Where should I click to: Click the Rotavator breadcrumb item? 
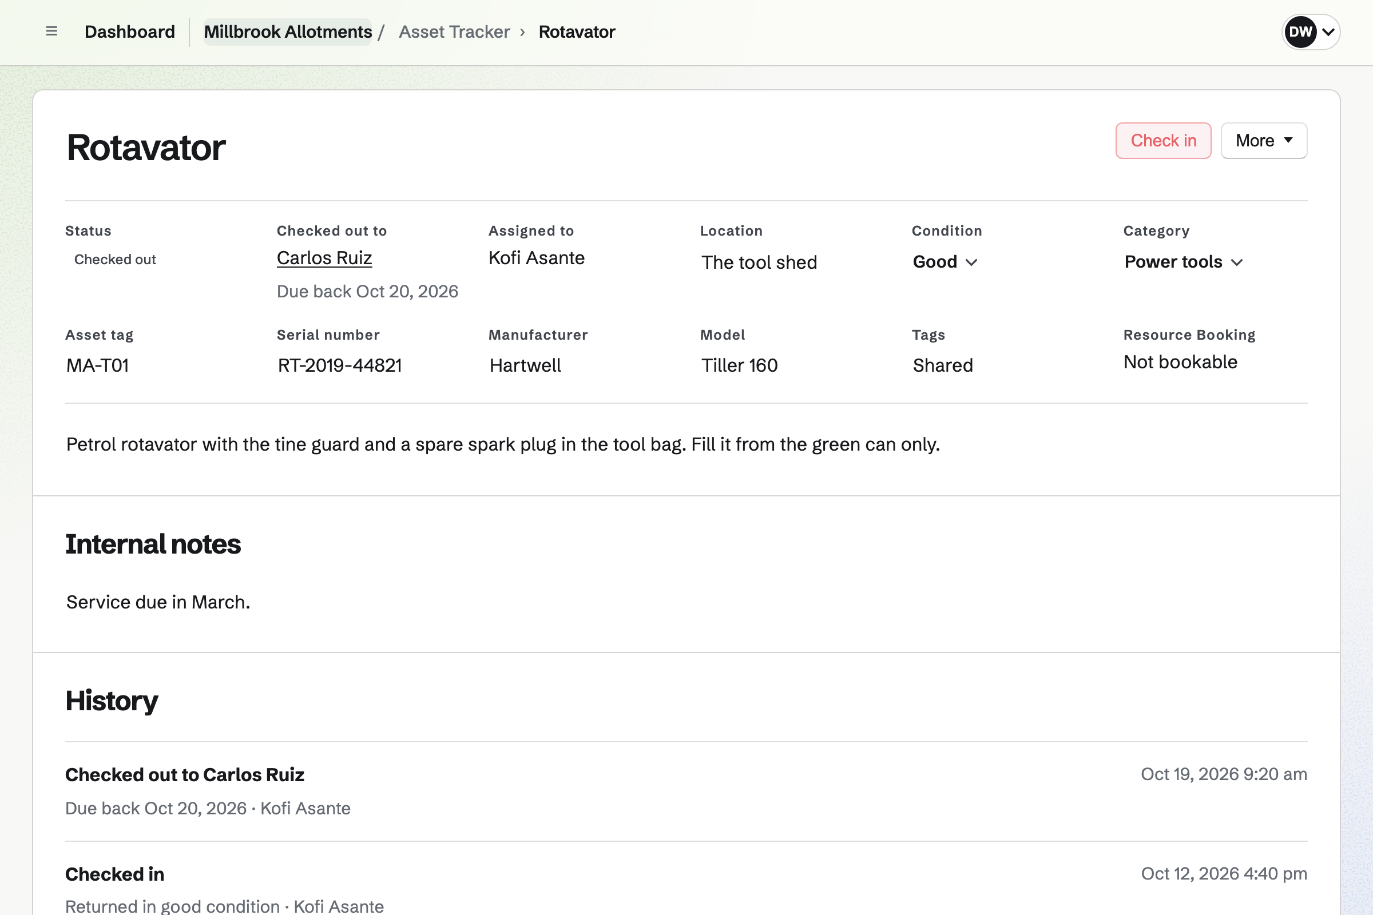click(577, 31)
